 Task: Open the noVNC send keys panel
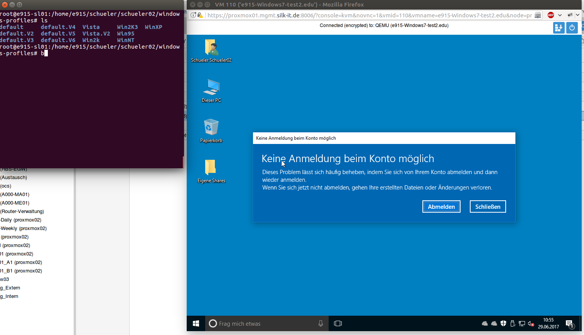(559, 28)
